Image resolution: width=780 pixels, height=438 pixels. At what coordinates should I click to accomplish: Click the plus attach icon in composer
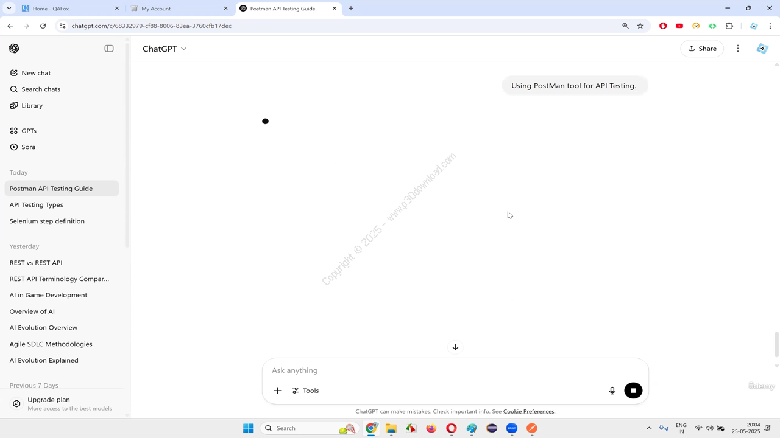(x=277, y=391)
